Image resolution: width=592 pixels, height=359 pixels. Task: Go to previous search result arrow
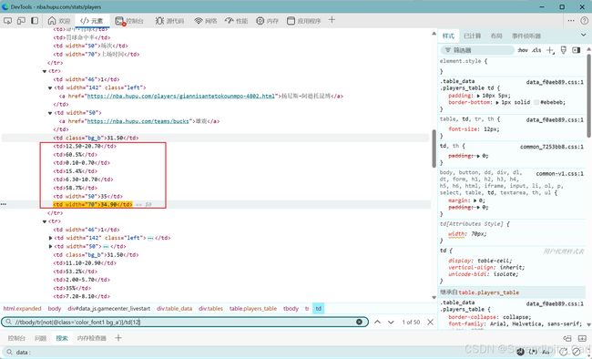377,322
